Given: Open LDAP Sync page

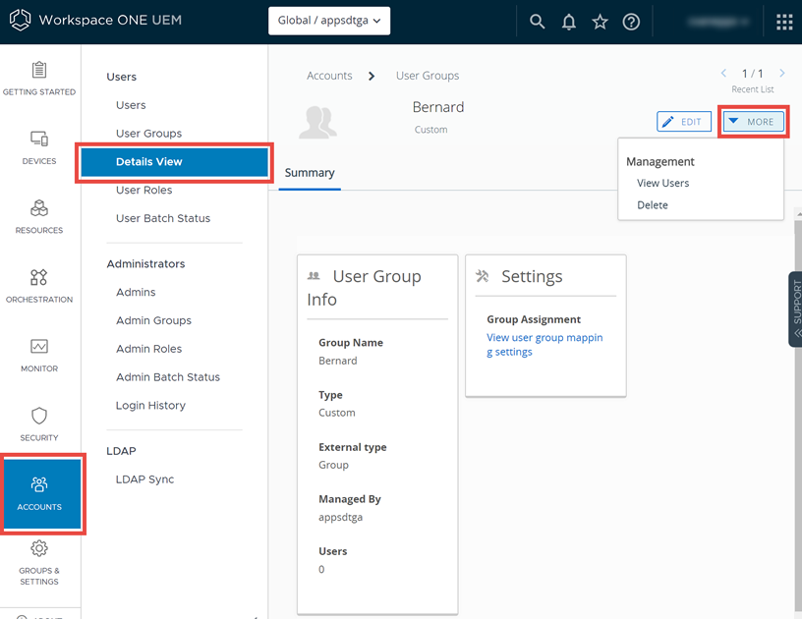Looking at the screenshot, I should point(144,479).
